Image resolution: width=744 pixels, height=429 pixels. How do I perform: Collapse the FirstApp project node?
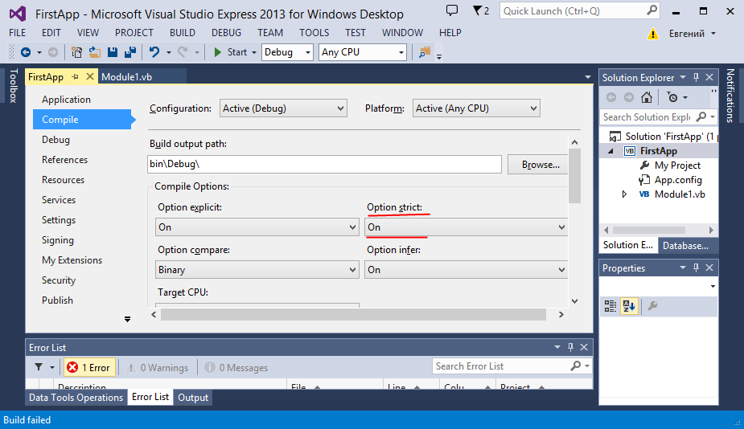click(x=610, y=151)
